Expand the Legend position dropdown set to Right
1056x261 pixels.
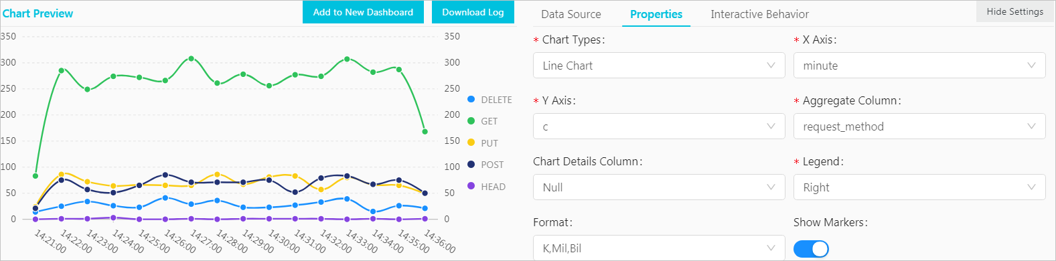919,187
